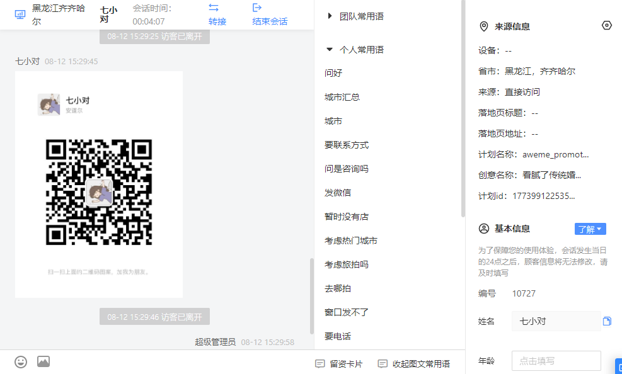The width and height of the screenshot is (622, 374).
Task: Select the 城市 quick phrase
Action: tap(333, 121)
